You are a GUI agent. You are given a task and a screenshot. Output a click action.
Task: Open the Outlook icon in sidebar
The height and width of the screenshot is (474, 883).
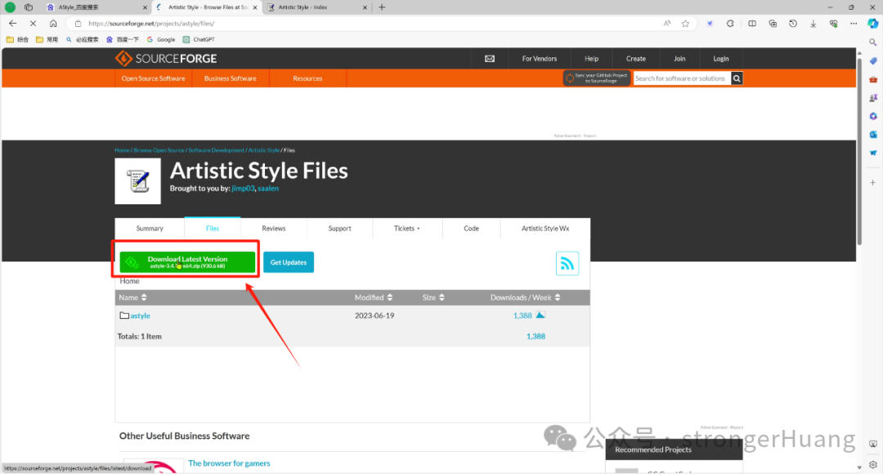tap(873, 135)
